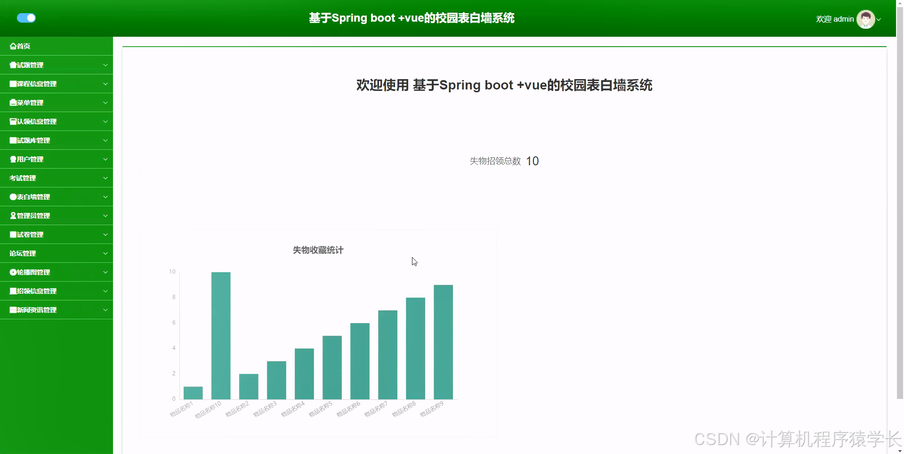Open the 考试管理 menu item
Screen dimensions: 904x454
tap(56, 178)
